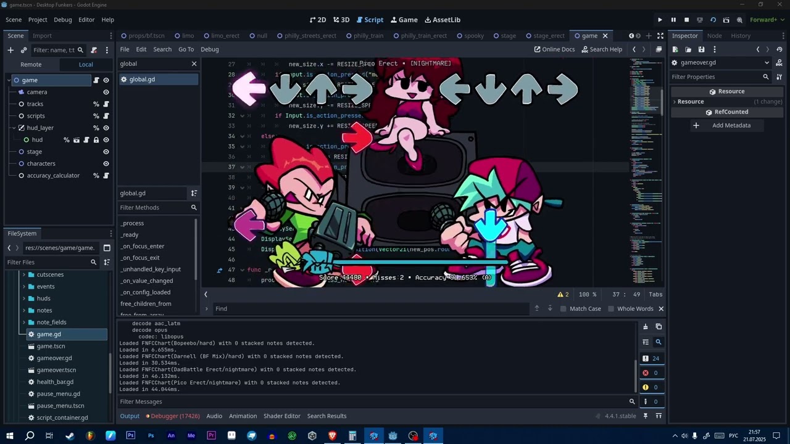Image resolution: width=790 pixels, height=444 pixels.
Task: Click the Search Help button
Action: (x=602, y=49)
